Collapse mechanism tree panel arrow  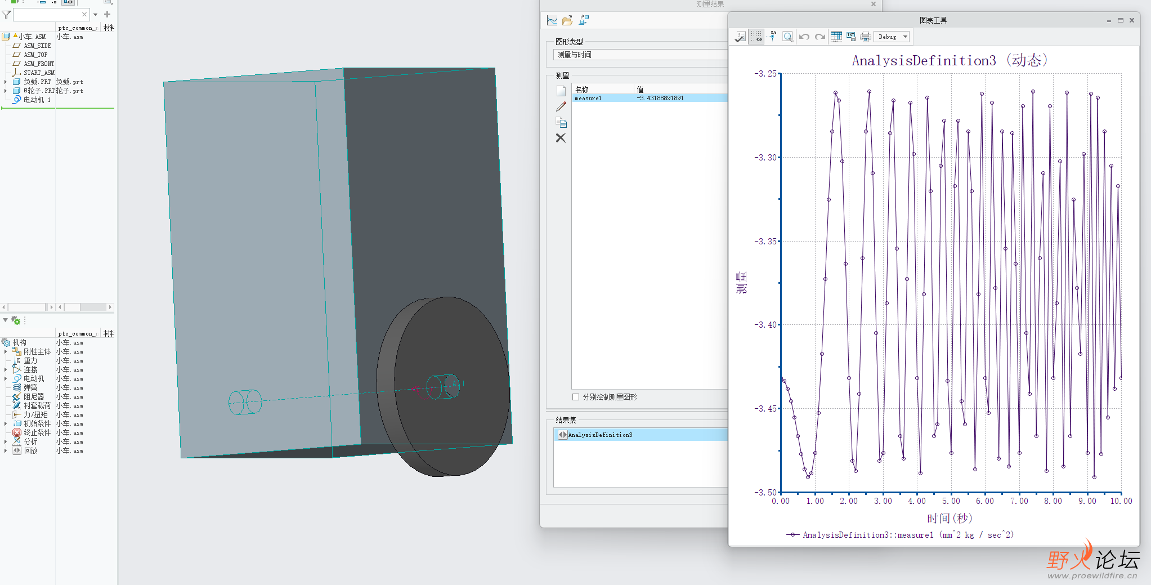5,320
